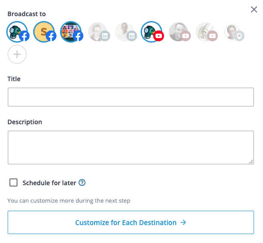Check the Schedule for later checkbox
263x243 pixels.
[x=13, y=182]
